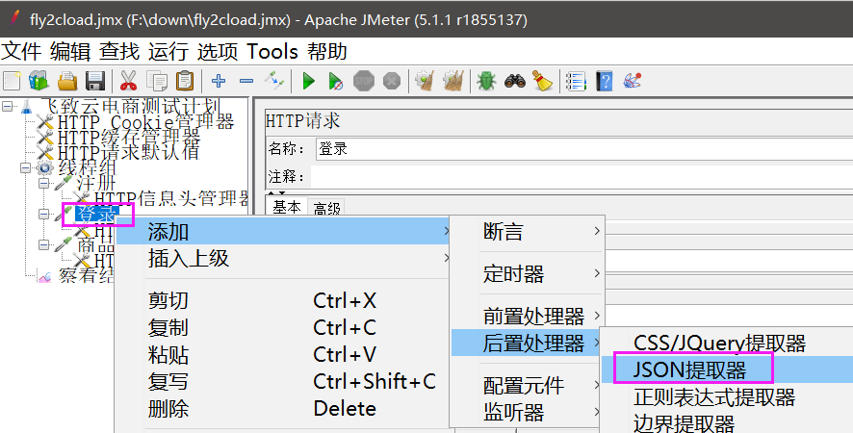Open Plugins Manager icon at toolbar end
This screenshot has width=853, height=433.
[x=633, y=81]
